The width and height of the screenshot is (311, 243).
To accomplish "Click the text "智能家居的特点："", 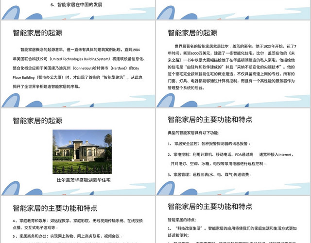I will [182, 220].
